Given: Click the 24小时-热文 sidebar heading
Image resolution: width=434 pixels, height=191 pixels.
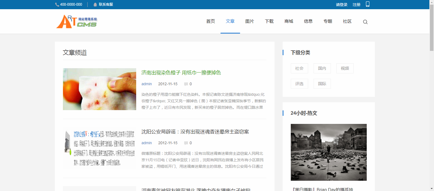Looking at the screenshot, I should tap(304, 113).
